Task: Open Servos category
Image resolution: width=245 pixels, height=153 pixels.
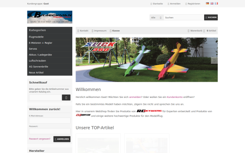Action: tap(50, 49)
